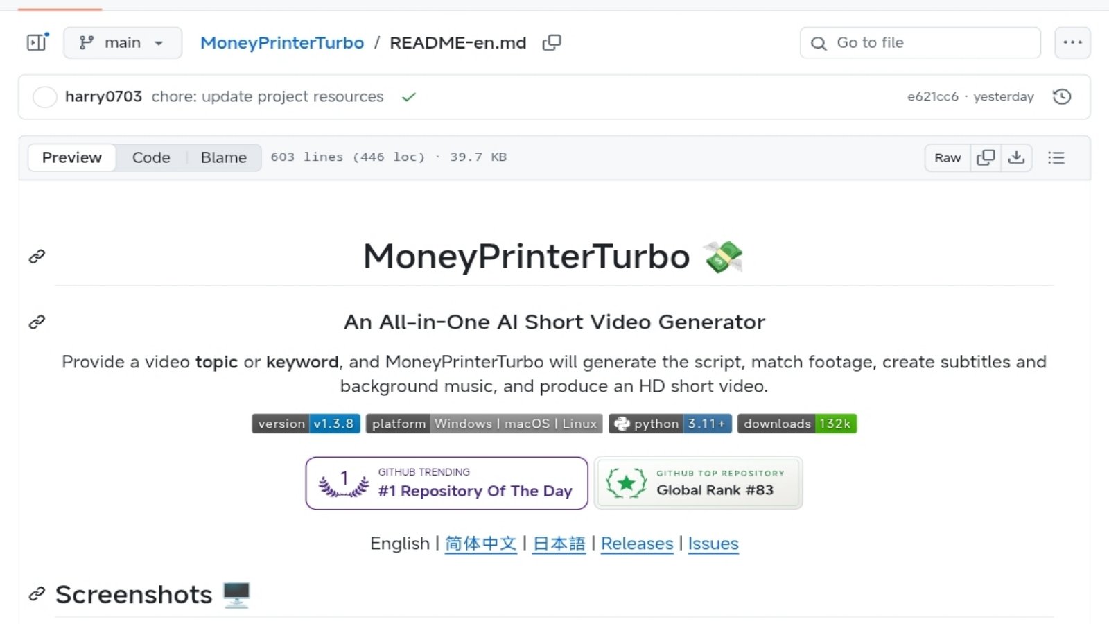The height and width of the screenshot is (624, 1109).
Task: Open the 日本語 README link
Action: click(559, 544)
